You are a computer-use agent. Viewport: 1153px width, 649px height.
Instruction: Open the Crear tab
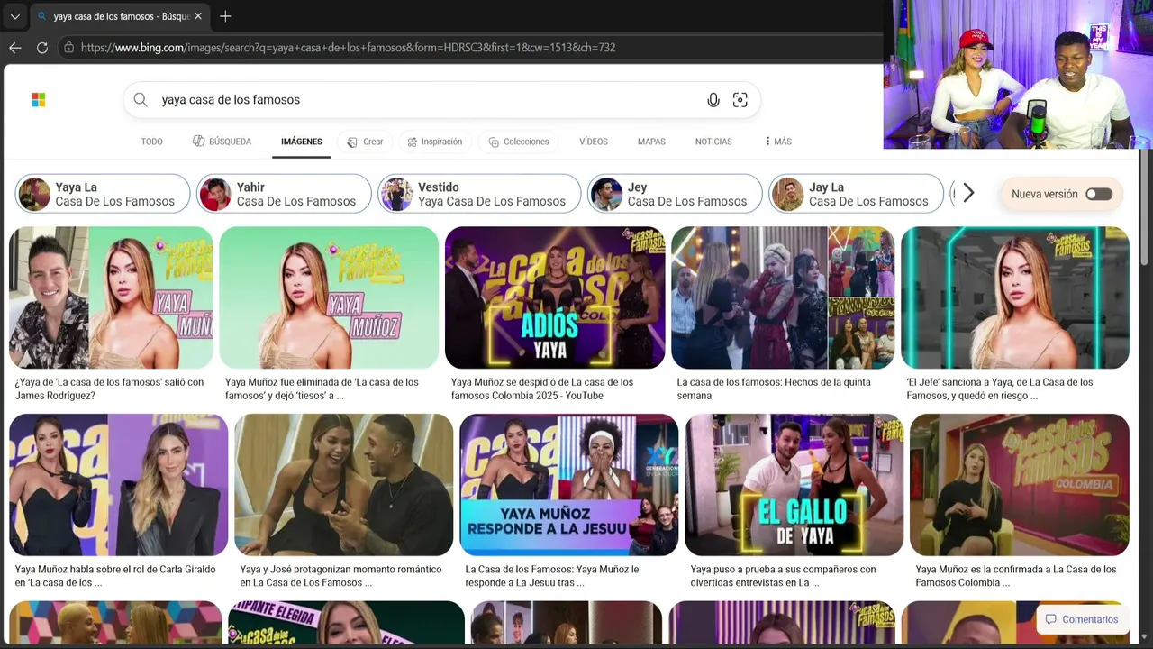(x=365, y=142)
